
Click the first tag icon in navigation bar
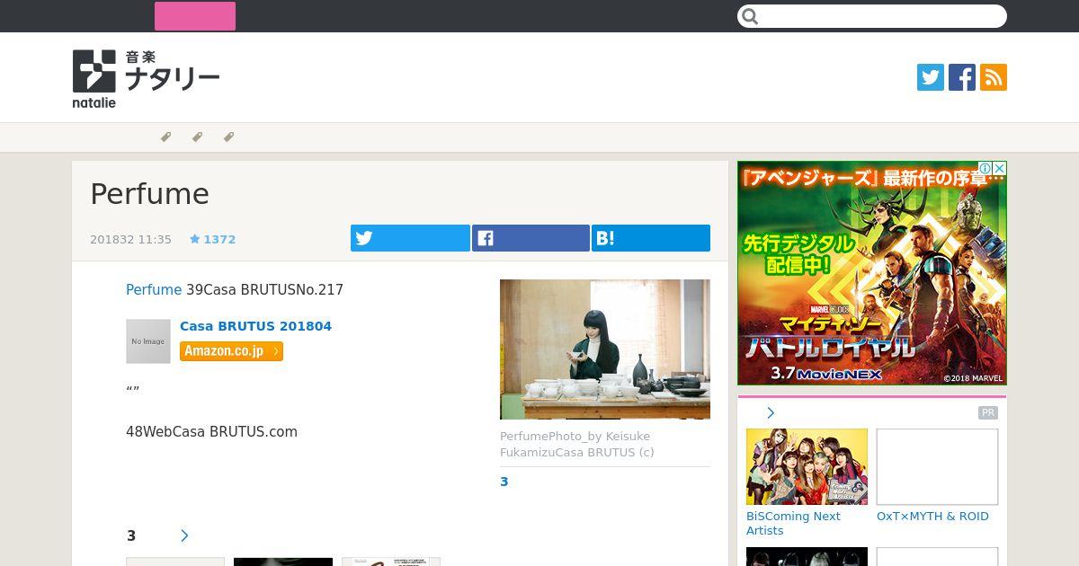click(165, 137)
